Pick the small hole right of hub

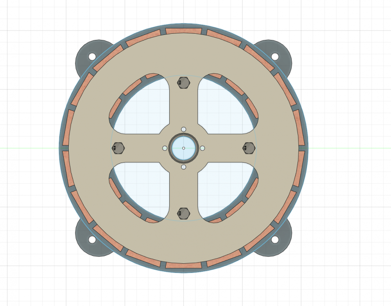(203, 148)
